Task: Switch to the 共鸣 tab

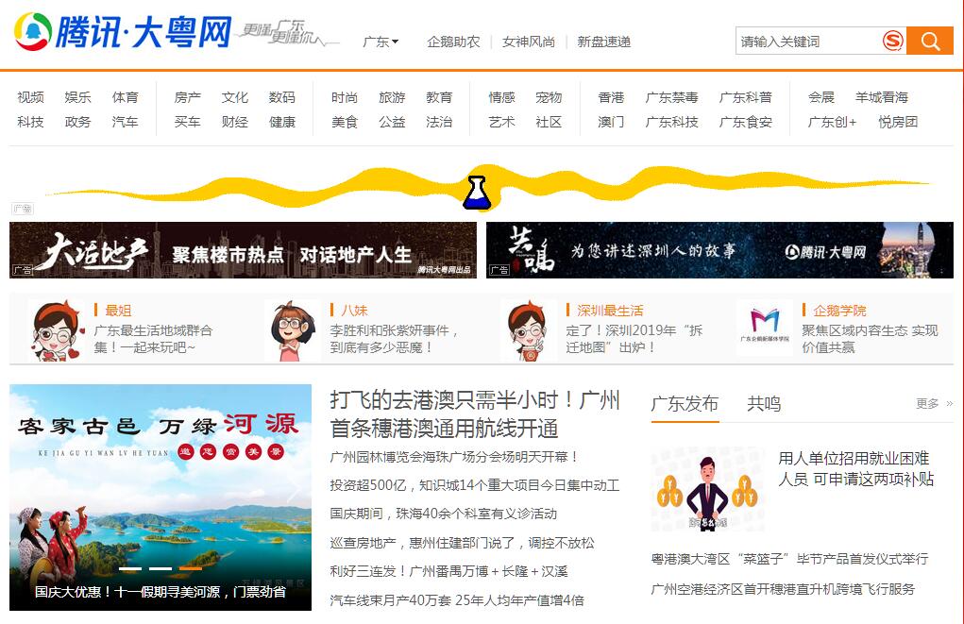Action: [764, 404]
